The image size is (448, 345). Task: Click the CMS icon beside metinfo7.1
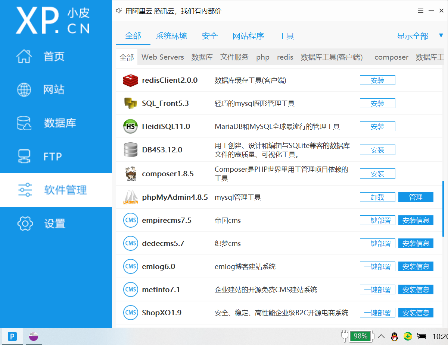131,289
